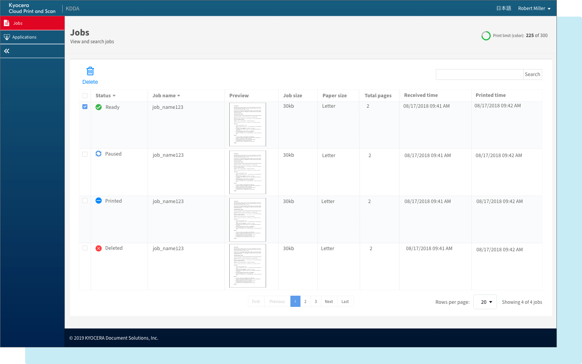Open the Jobs menu item
The width and height of the screenshot is (582, 364).
pos(32,23)
